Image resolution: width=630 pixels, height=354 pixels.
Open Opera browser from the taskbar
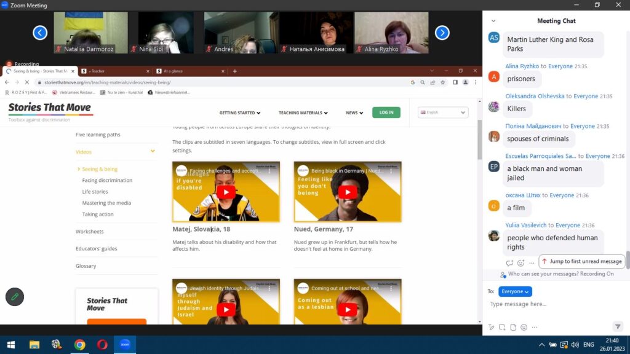pos(102,344)
